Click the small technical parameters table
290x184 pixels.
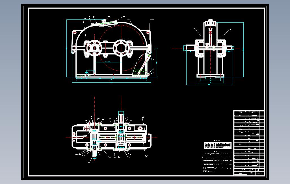(x=218, y=145)
